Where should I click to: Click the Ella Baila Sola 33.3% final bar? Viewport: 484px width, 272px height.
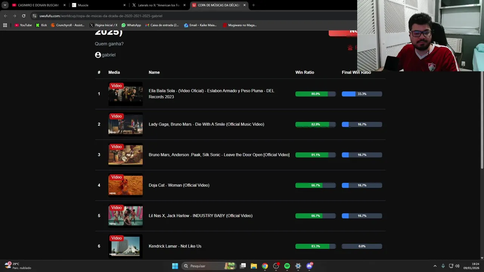pos(362,94)
